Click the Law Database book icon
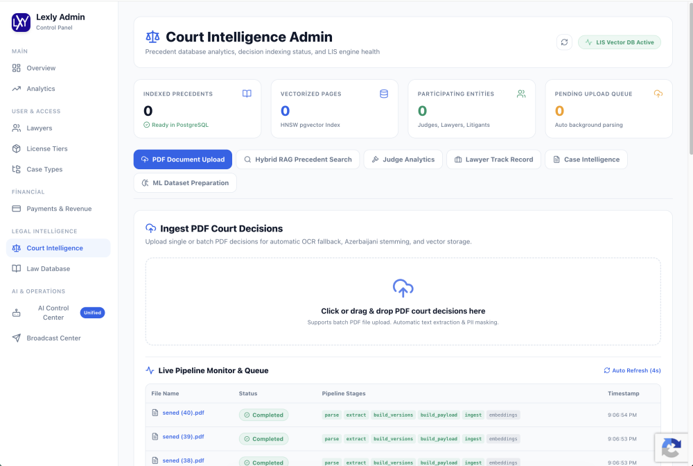Screen dimensions: 693x466 tap(17, 269)
